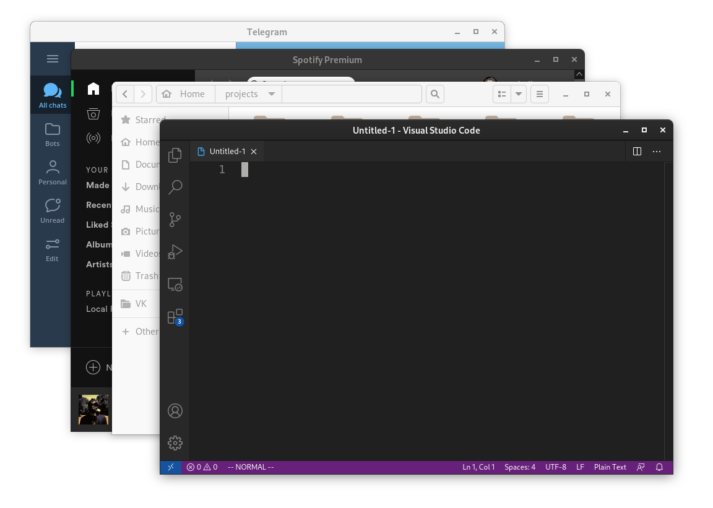Open Extensions view with badge 3
Image resolution: width=713 pixels, height=508 pixels.
[x=175, y=317]
